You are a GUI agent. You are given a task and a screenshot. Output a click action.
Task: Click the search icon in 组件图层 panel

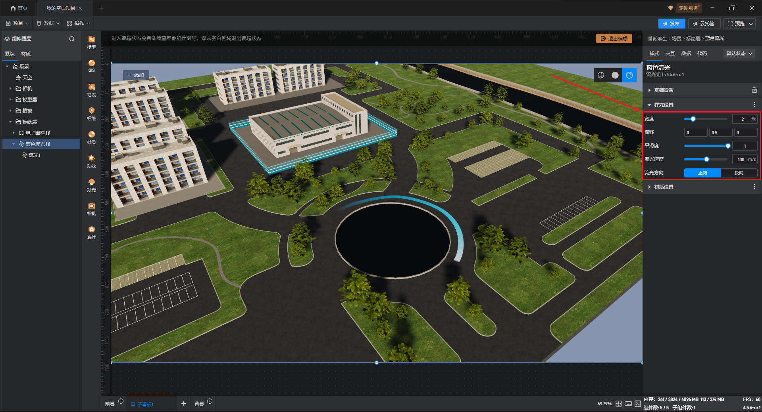pos(72,39)
